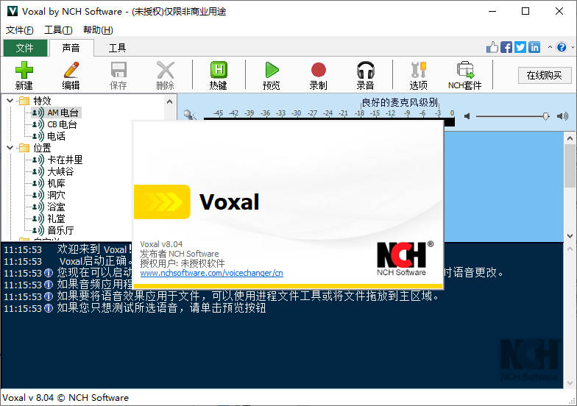The image size is (577, 406).
Task: Select the 音乐厅 voice
Action: tap(60, 229)
